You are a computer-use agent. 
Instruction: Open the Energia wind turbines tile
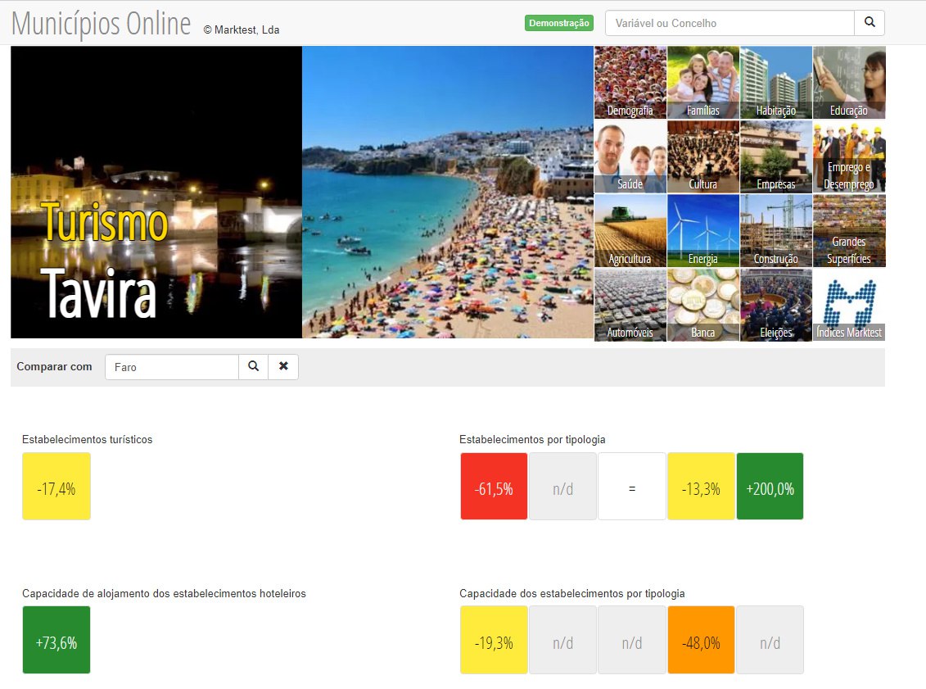coord(702,231)
